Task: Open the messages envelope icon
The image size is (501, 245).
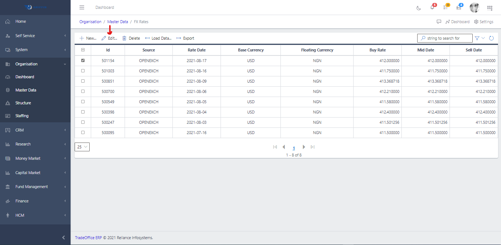Action: [459, 7]
